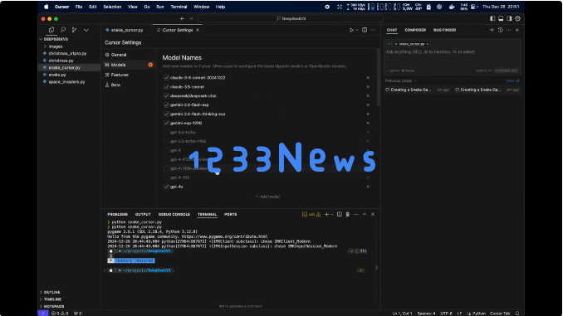The width and height of the screenshot is (563, 316).
Task: Toggle the primary sidebar layout icon
Action: [492, 18]
